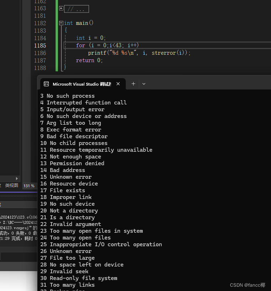
Task: Click console line '12 Not enough space'
Action: (x=71, y=157)
